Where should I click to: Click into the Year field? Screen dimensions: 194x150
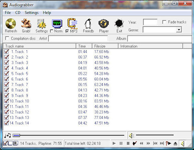click(x=150, y=22)
